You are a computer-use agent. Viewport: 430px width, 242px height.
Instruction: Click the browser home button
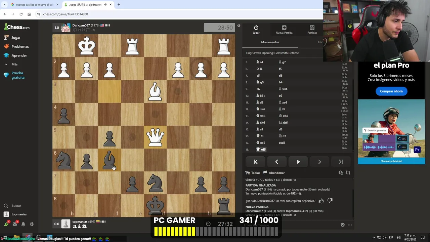tap(29, 14)
